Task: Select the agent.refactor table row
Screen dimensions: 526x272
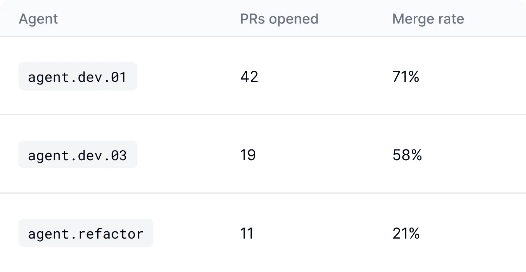Action: click(x=192, y=234)
